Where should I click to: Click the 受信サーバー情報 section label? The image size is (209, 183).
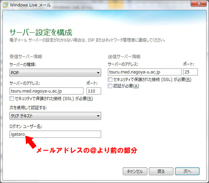click(x=26, y=57)
